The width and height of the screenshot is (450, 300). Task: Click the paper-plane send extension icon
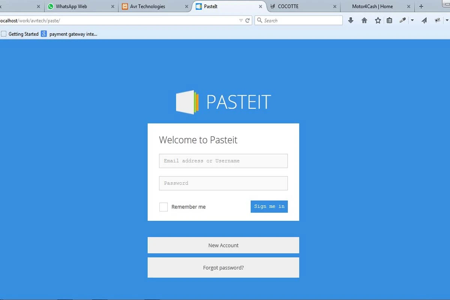[x=424, y=20]
